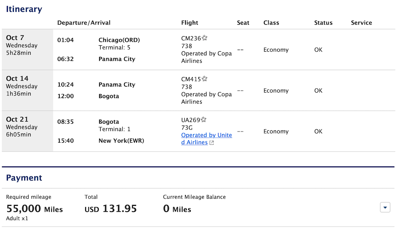Click the Star Alliance icon next to CM236

(204, 37)
